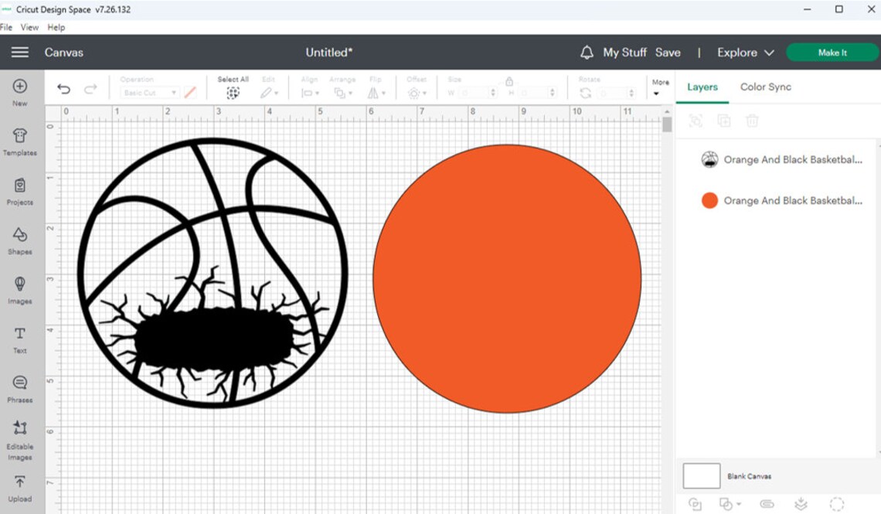Image resolution: width=881 pixels, height=514 pixels.
Task: Click the Slice icon at panel bottom
Action: tap(695, 504)
